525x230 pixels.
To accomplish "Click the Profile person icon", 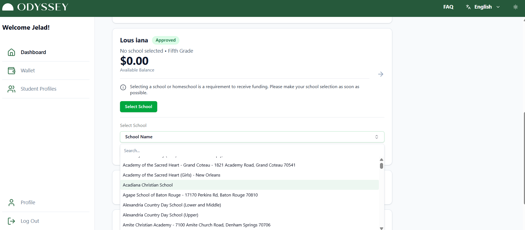I will pyautogui.click(x=11, y=203).
